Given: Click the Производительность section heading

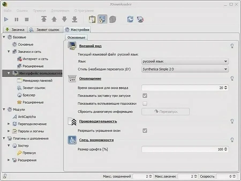Looking at the screenshot, I should pos(98,121).
